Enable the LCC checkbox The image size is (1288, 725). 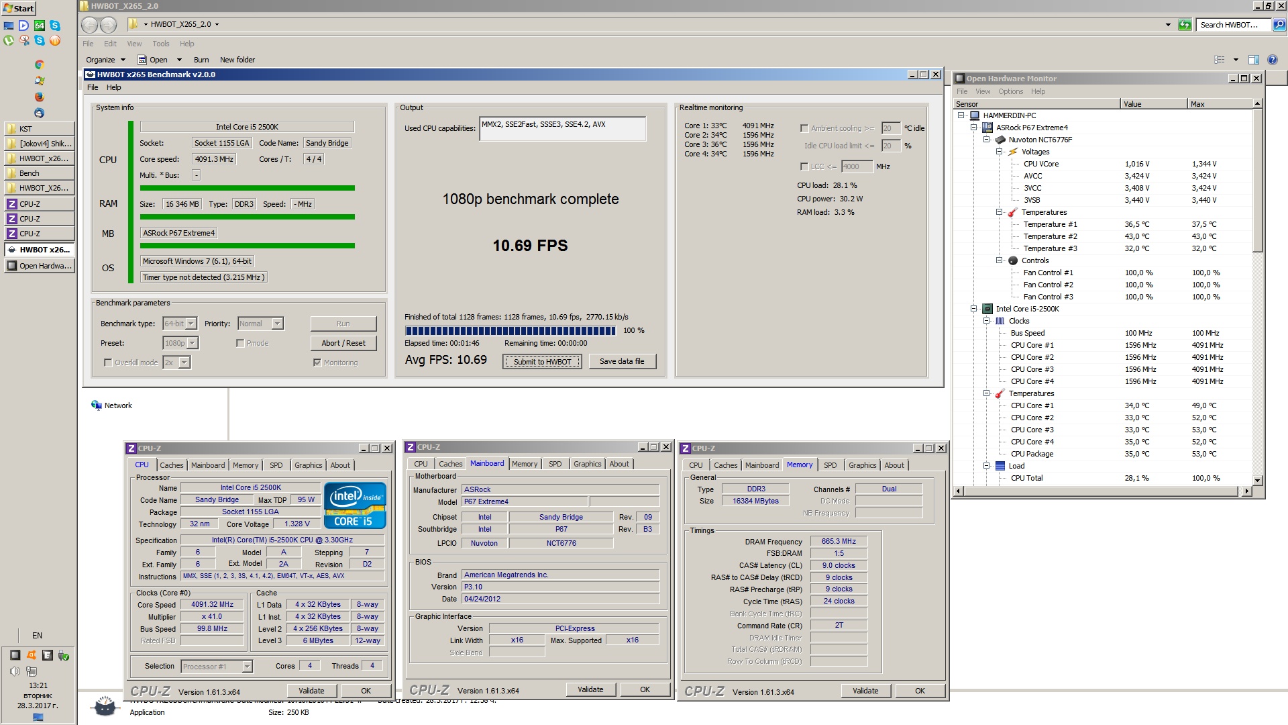point(804,166)
